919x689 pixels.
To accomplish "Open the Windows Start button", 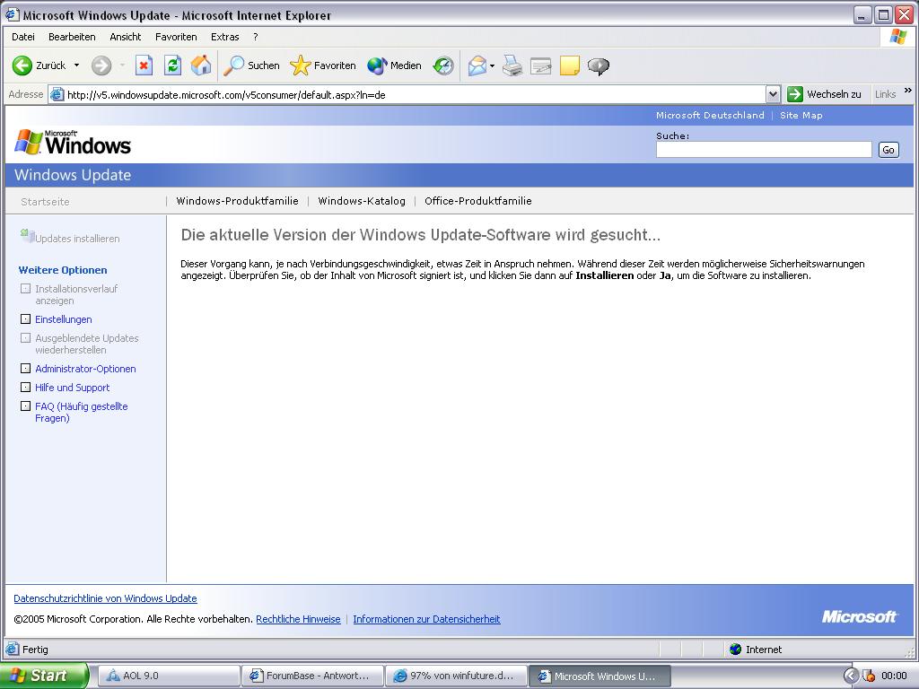I will click(43, 676).
